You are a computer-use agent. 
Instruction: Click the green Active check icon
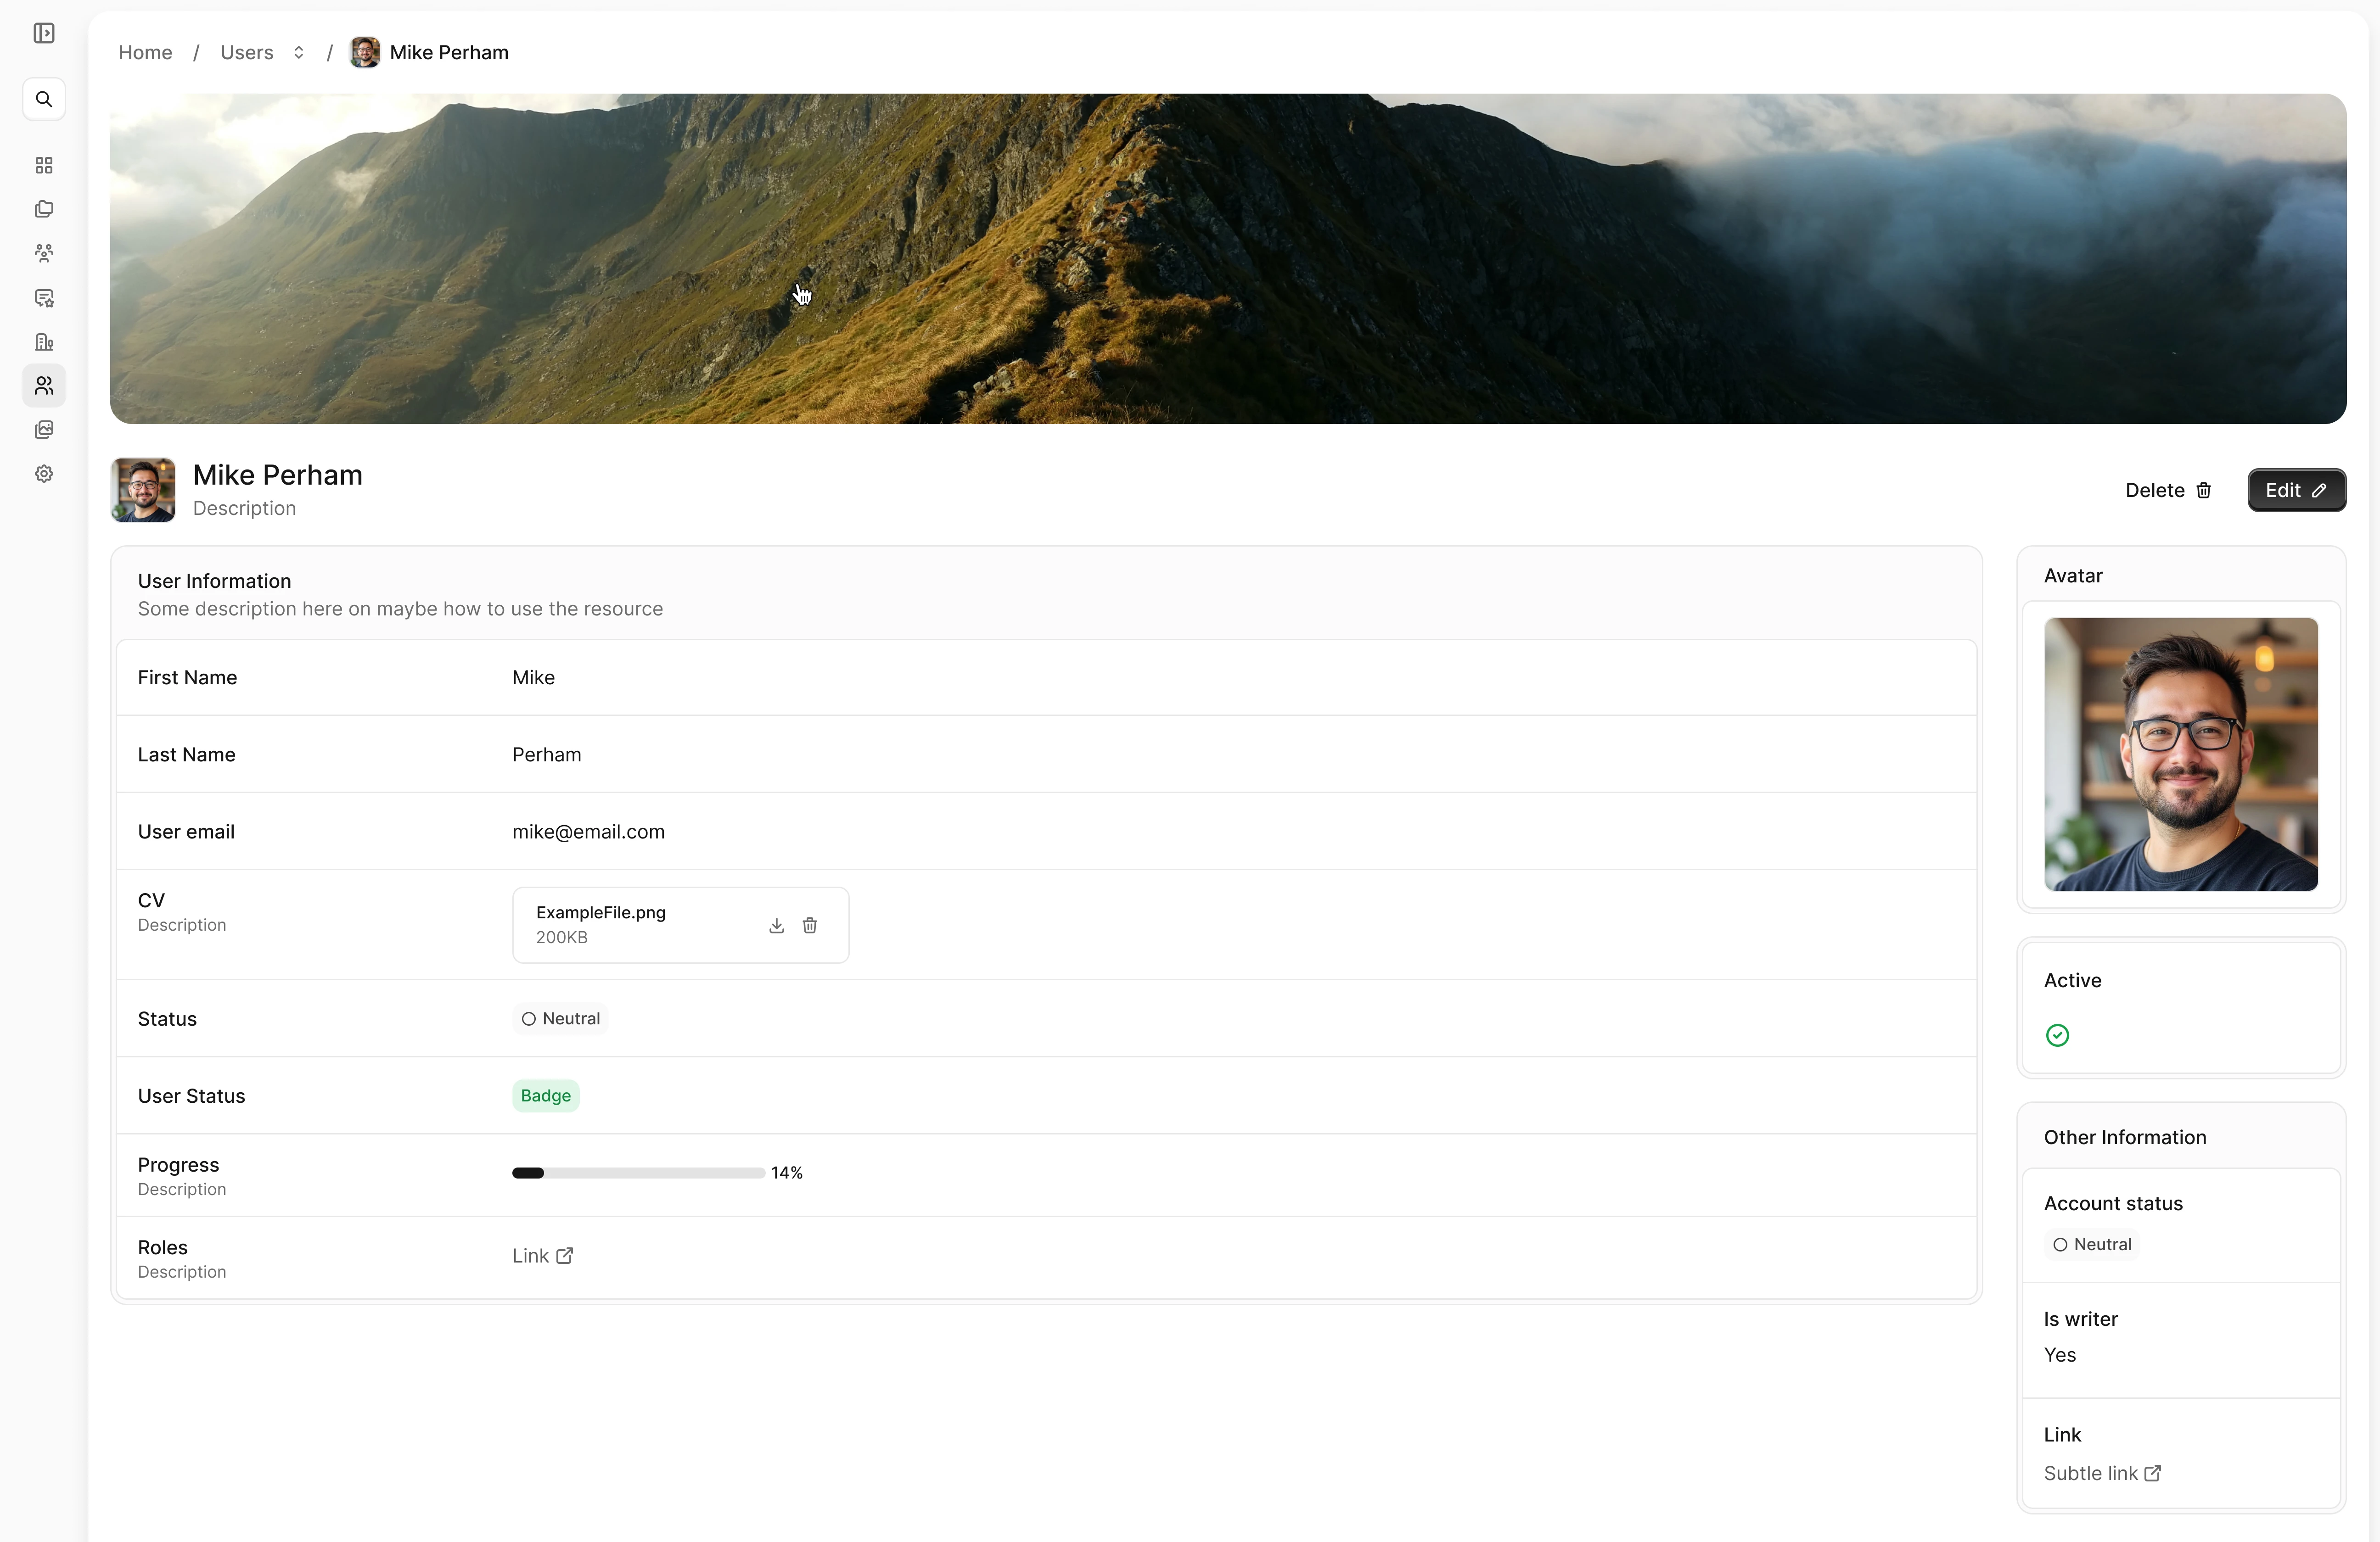[x=2057, y=1035]
